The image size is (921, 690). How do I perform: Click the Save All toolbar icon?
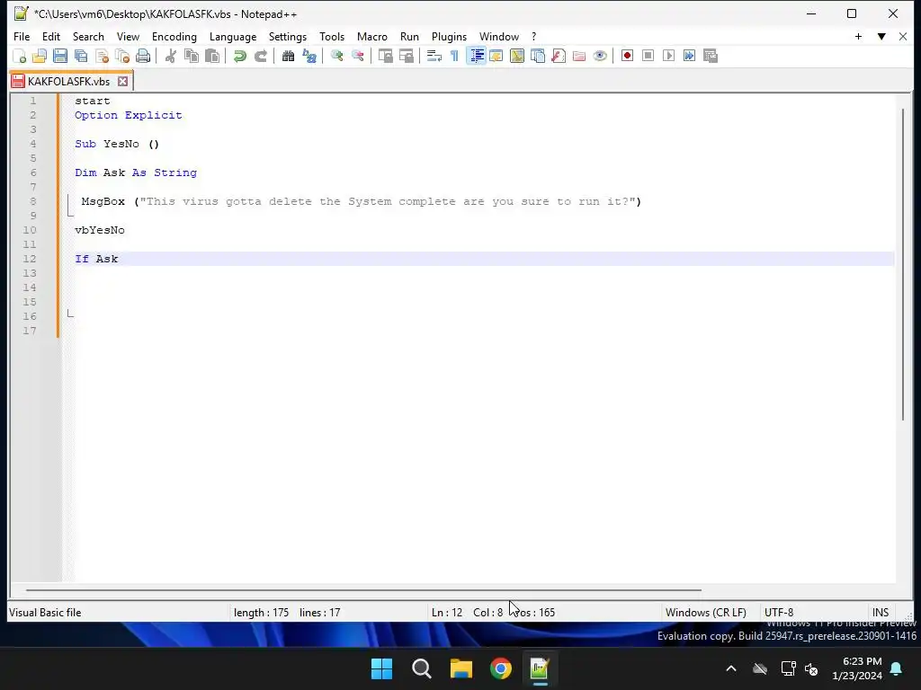click(81, 56)
